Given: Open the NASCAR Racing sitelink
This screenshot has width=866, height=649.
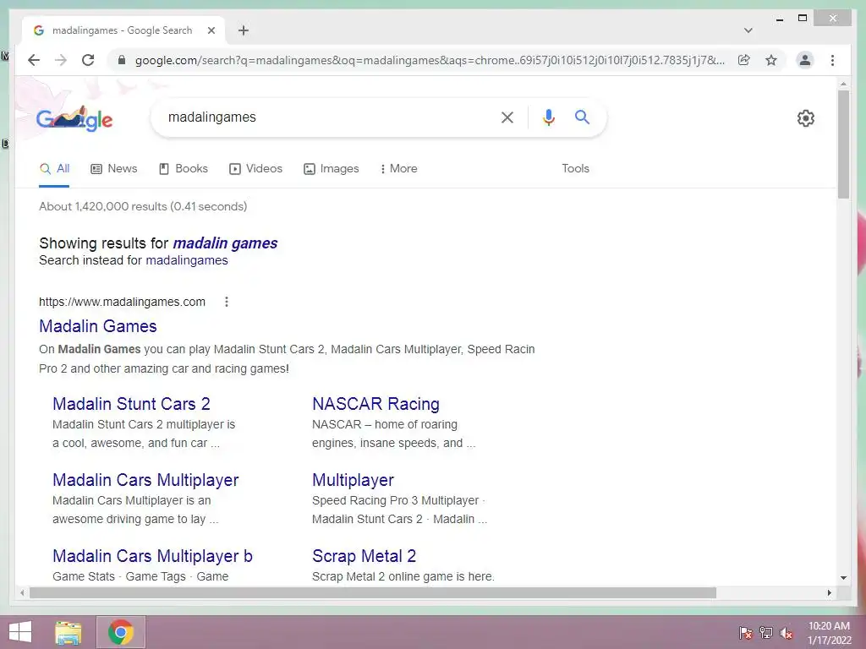Looking at the screenshot, I should tap(375, 404).
